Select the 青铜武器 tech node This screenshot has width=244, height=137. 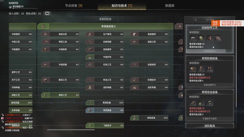pos(105,103)
